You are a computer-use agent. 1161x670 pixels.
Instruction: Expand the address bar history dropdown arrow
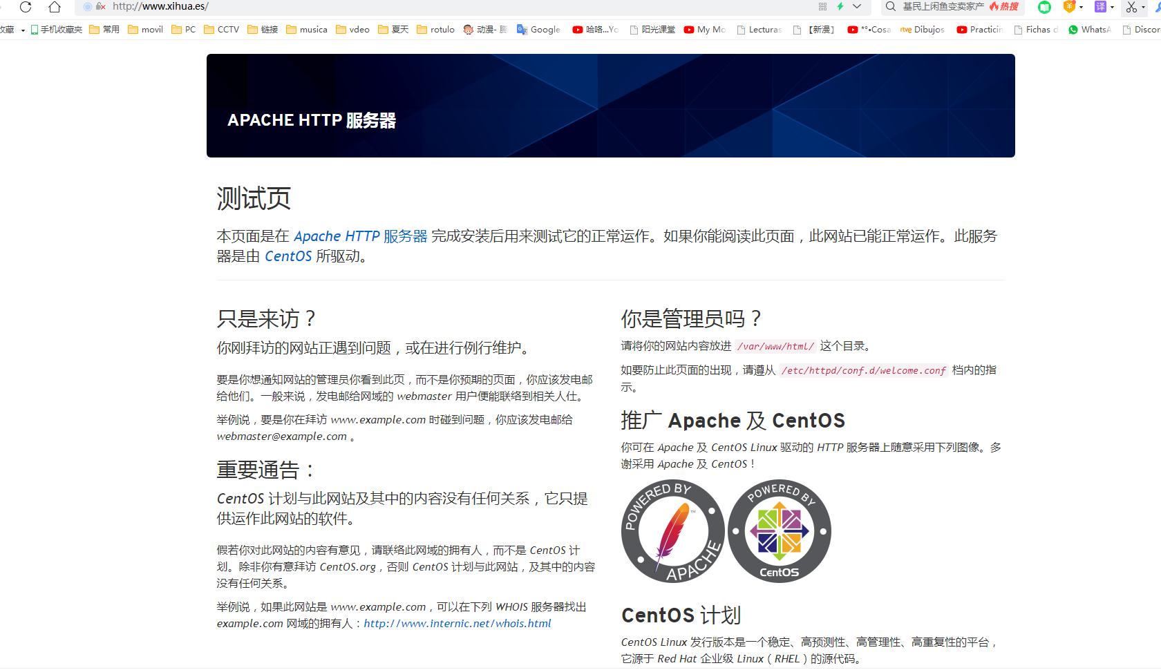click(857, 6)
